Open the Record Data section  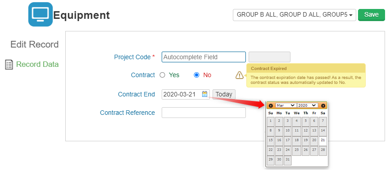37,65
